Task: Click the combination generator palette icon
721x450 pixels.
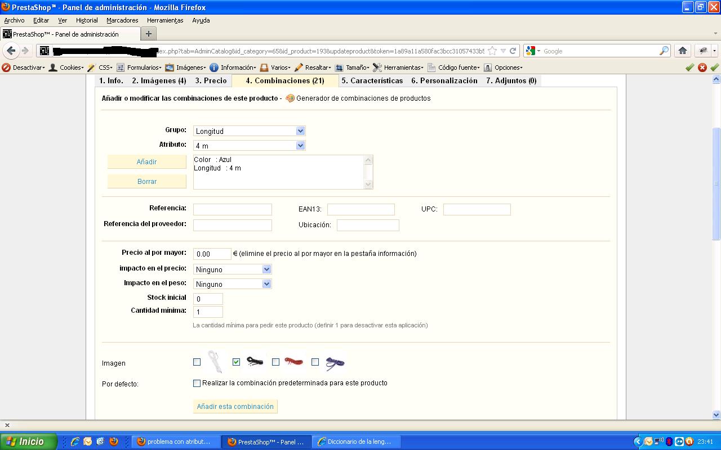Action: pyautogui.click(x=290, y=98)
